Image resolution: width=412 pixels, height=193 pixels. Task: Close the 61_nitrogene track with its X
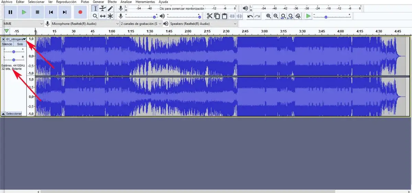3,39
